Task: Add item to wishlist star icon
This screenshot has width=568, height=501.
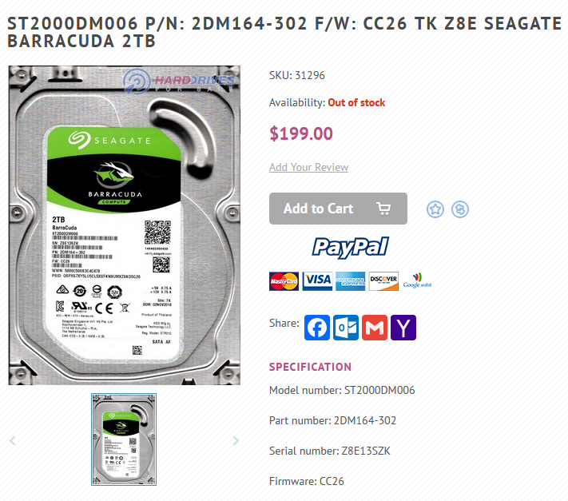Action: [x=435, y=209]
